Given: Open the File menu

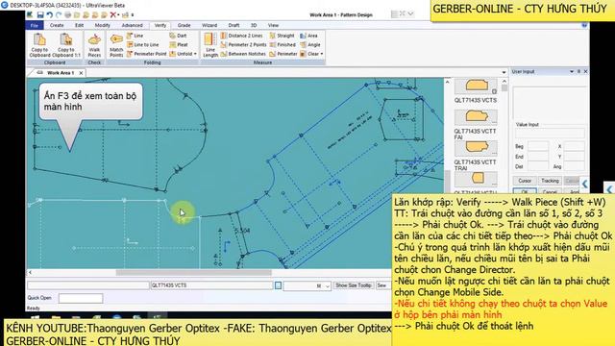Looking at the screenshot, I should (35, 25).
